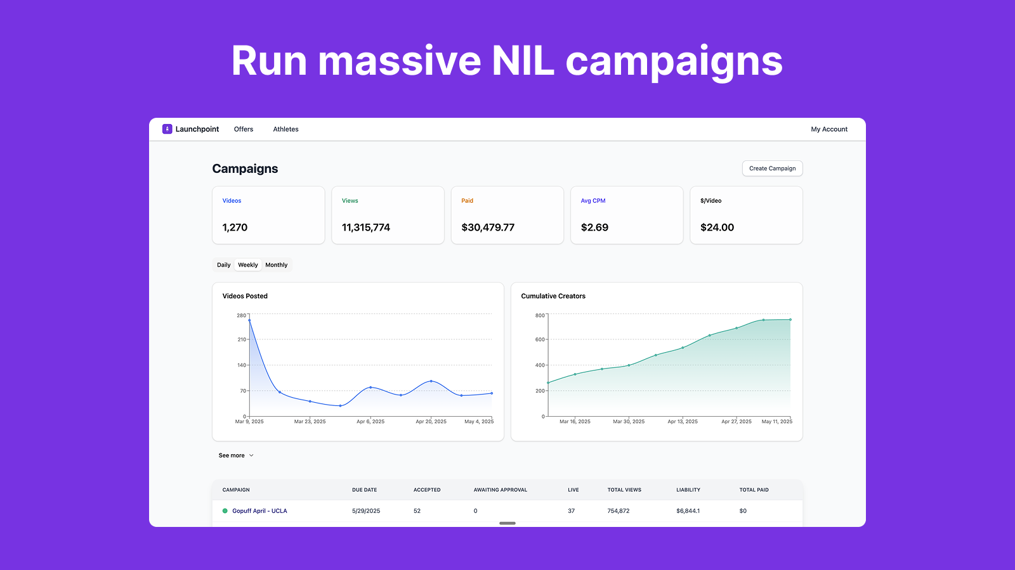1015x570 pixels.
Task: Click the green status dot beside Gopuff April
Action: [x=225, y=510]
